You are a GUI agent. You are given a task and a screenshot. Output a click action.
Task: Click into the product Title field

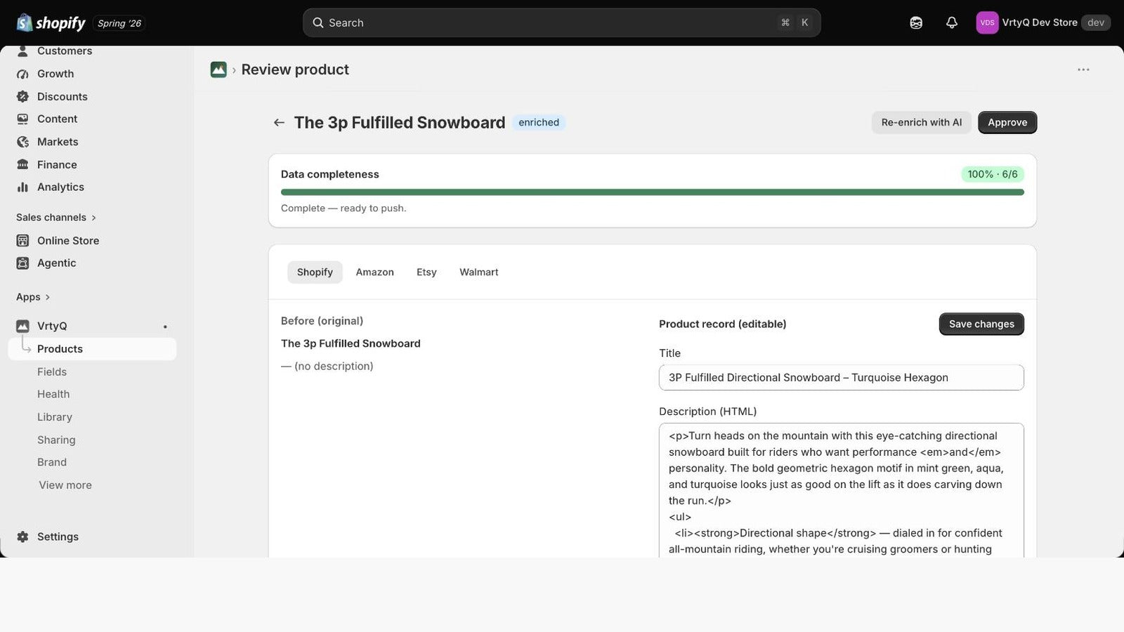tap(841, 377)
